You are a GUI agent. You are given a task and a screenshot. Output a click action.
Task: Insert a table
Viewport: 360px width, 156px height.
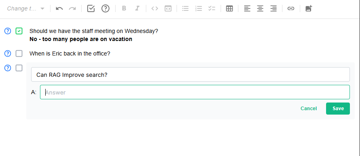(x=229, y=9)
